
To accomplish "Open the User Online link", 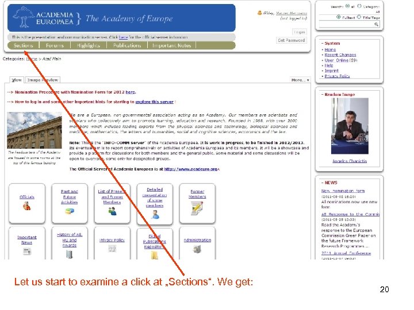I will [x=336, y=60].
